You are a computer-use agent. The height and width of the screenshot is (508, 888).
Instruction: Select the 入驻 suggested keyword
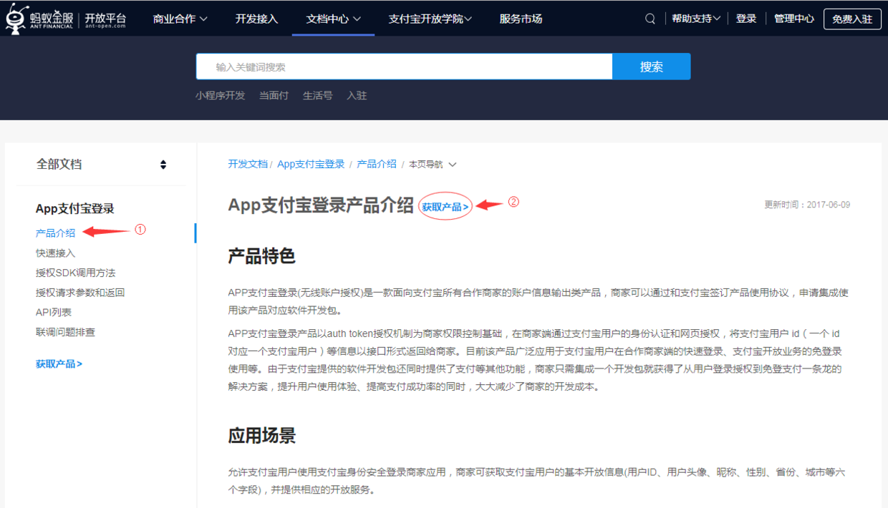(357, 95)
